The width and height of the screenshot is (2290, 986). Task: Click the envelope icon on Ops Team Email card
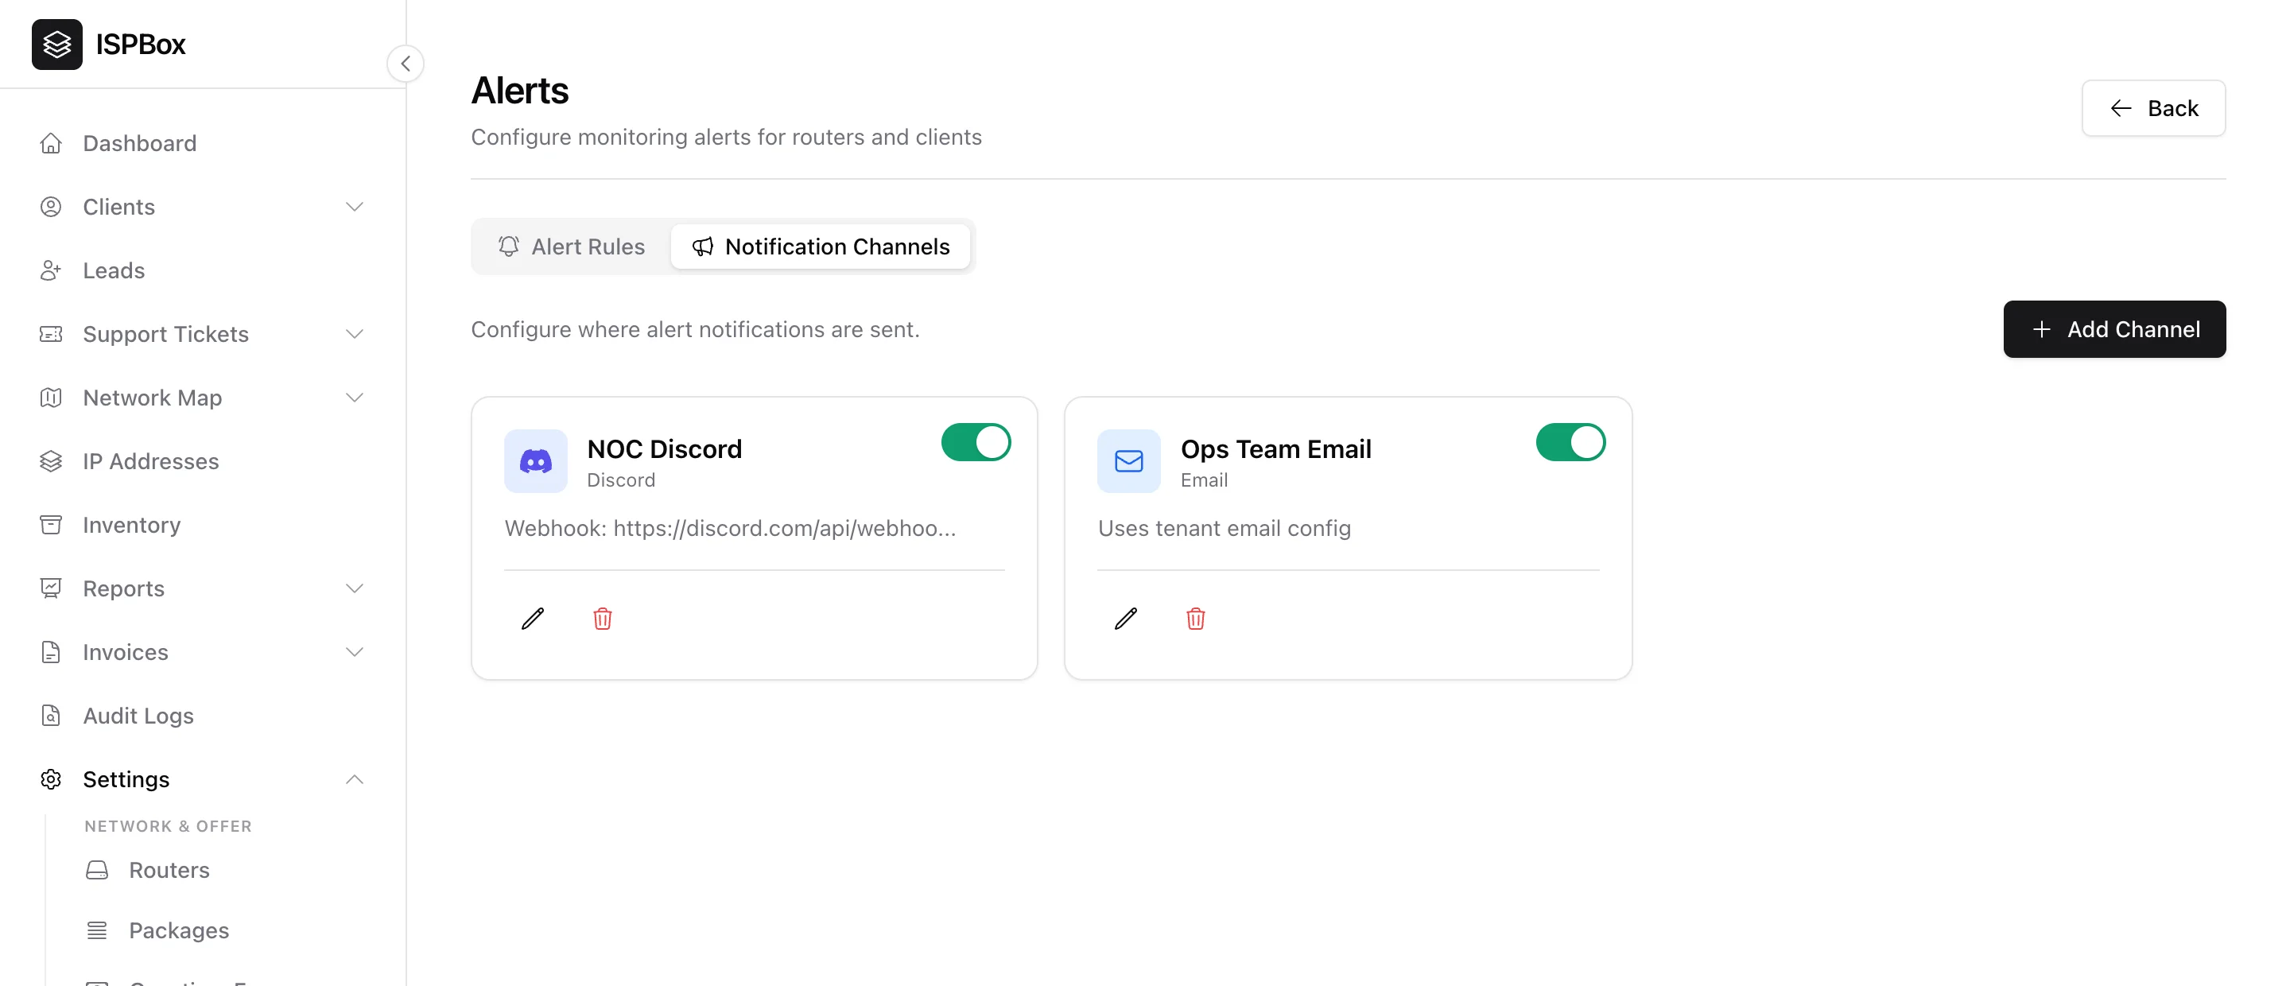[1128, 460]
